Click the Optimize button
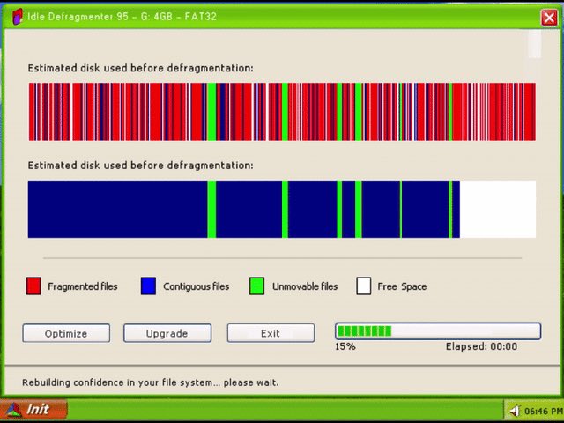This screenshot has width=564, height=423. pyautogui.click(x=66, y=333)
